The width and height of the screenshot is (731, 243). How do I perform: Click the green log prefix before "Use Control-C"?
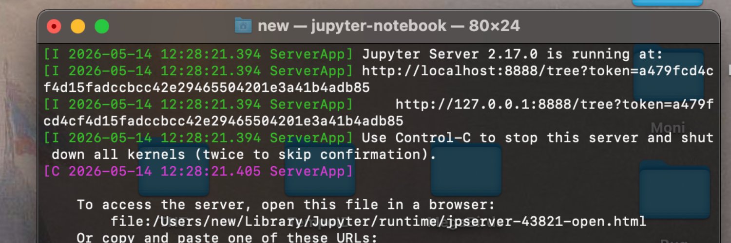[x=198, y=138]
